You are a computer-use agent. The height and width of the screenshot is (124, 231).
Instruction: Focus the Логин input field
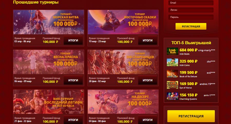(x=191, y=10)
